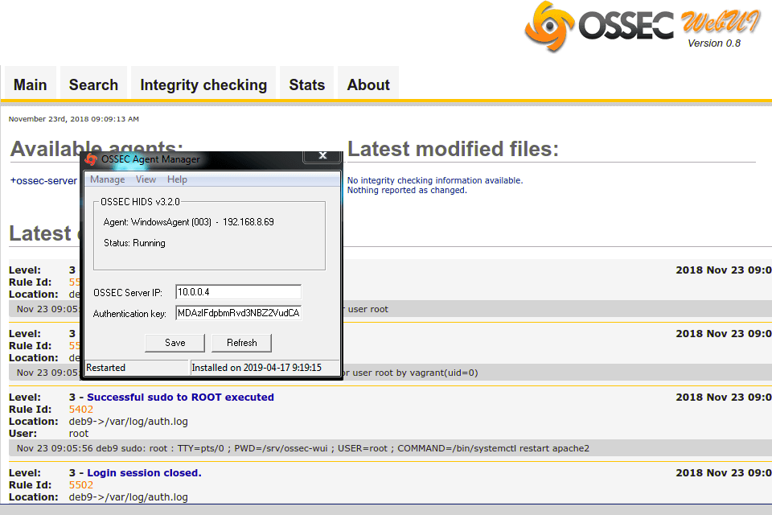
Task: Expand the +ossec-server agent
Action: [43, 181]
